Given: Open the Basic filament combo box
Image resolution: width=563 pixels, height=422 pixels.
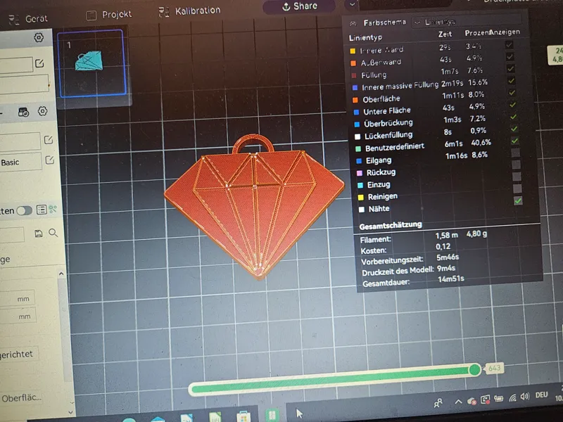Looking at the screenshot, I should tap(20, 162).
